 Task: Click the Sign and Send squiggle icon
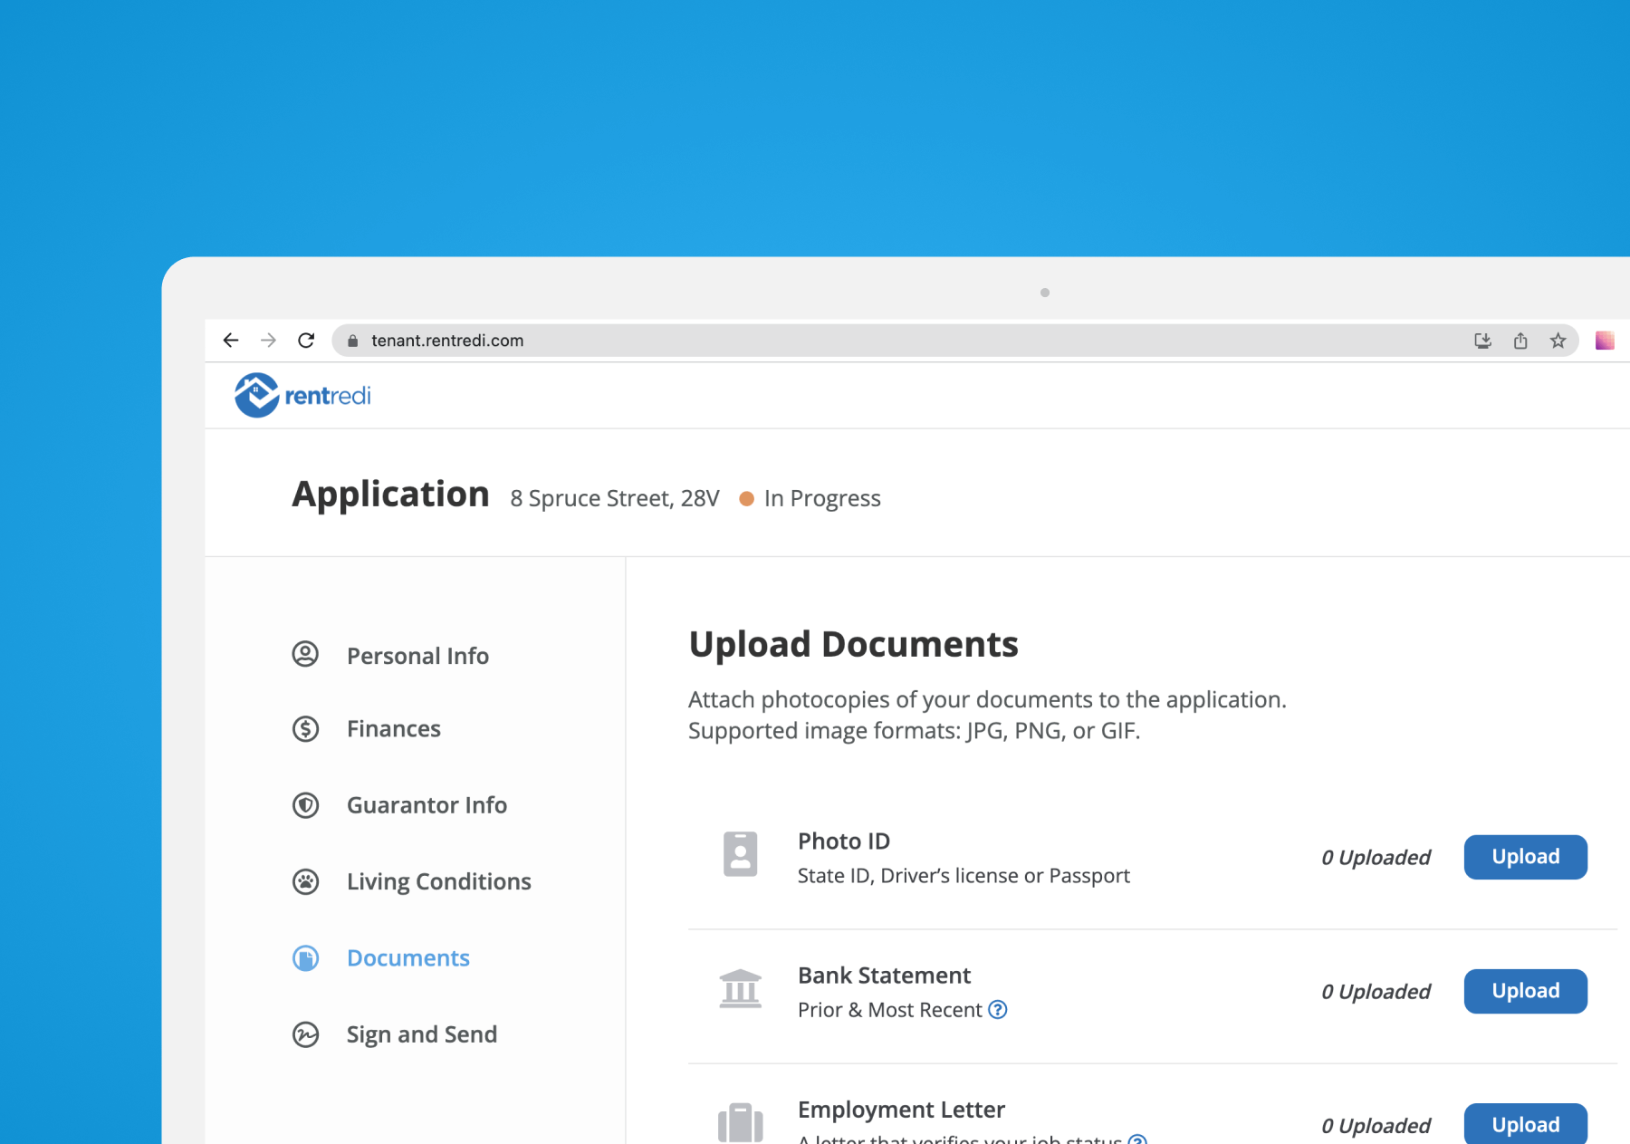click(305, 1034)
